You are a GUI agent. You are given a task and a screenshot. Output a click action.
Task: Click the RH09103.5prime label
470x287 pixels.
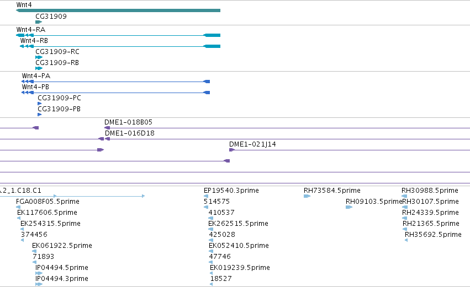(374, 202)
